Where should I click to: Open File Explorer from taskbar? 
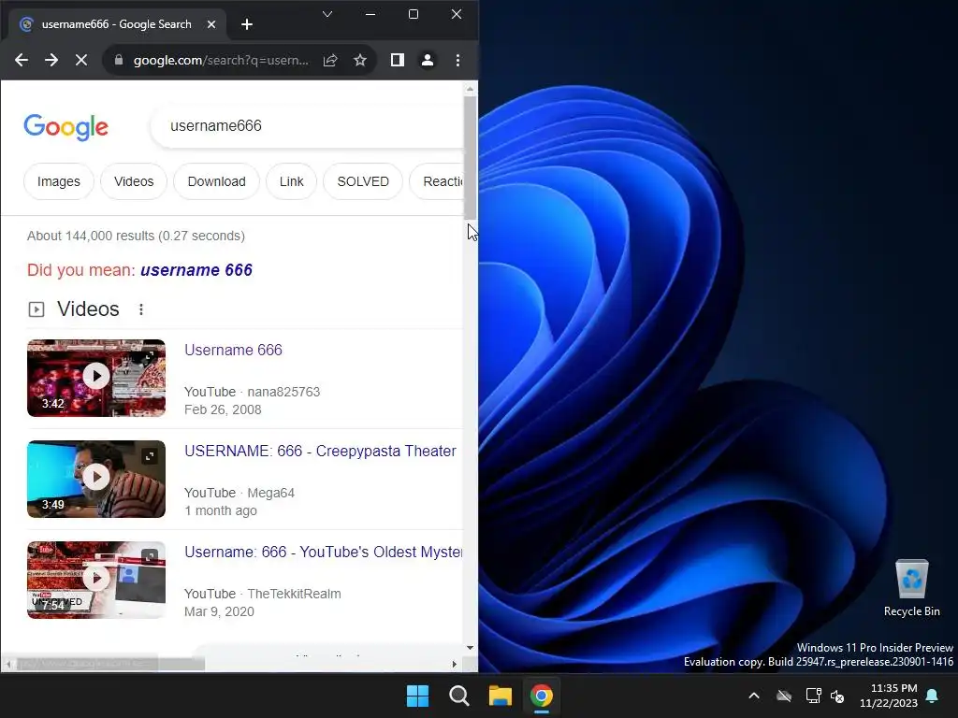pyautogui.click(x=500, y=696)
